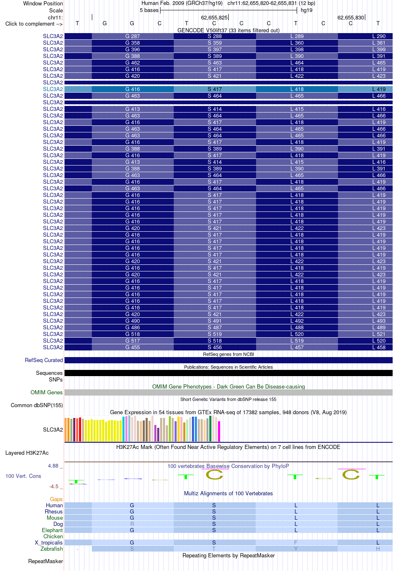The width and height of the screenshot is (393, 571).
Task: Click the gray OMIM Genes bar
Action: coord(228,392)
